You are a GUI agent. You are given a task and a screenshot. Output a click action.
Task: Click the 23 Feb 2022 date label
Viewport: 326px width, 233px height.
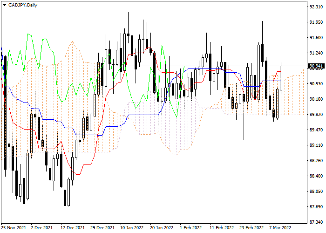pos(251,227)
